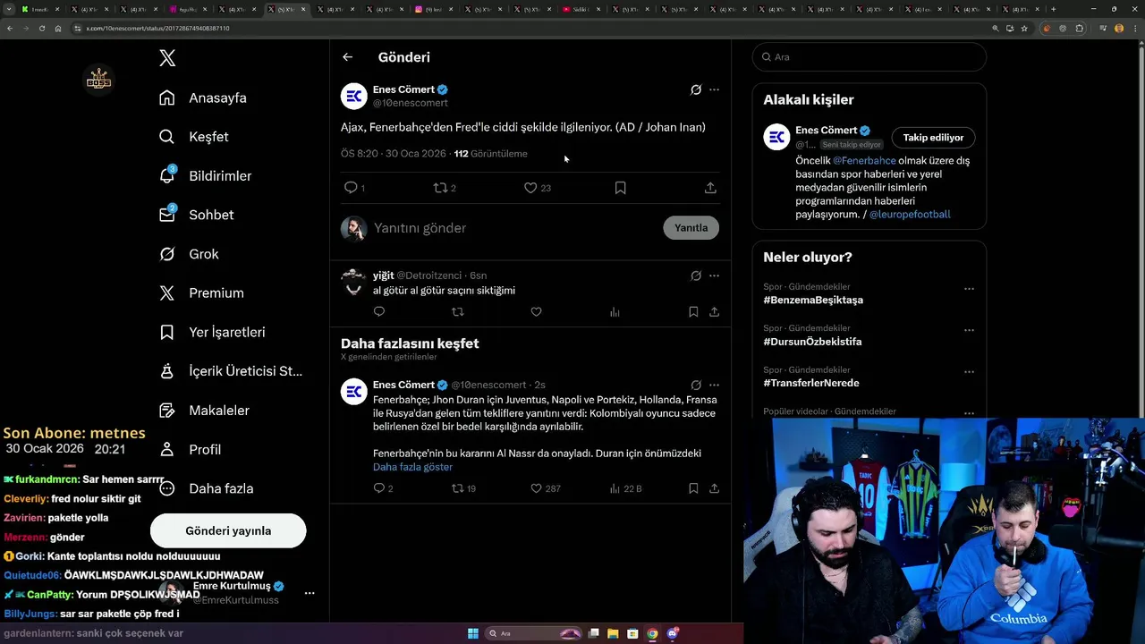
Task: Click the browser address bar URL
Action: pos(157,28)
